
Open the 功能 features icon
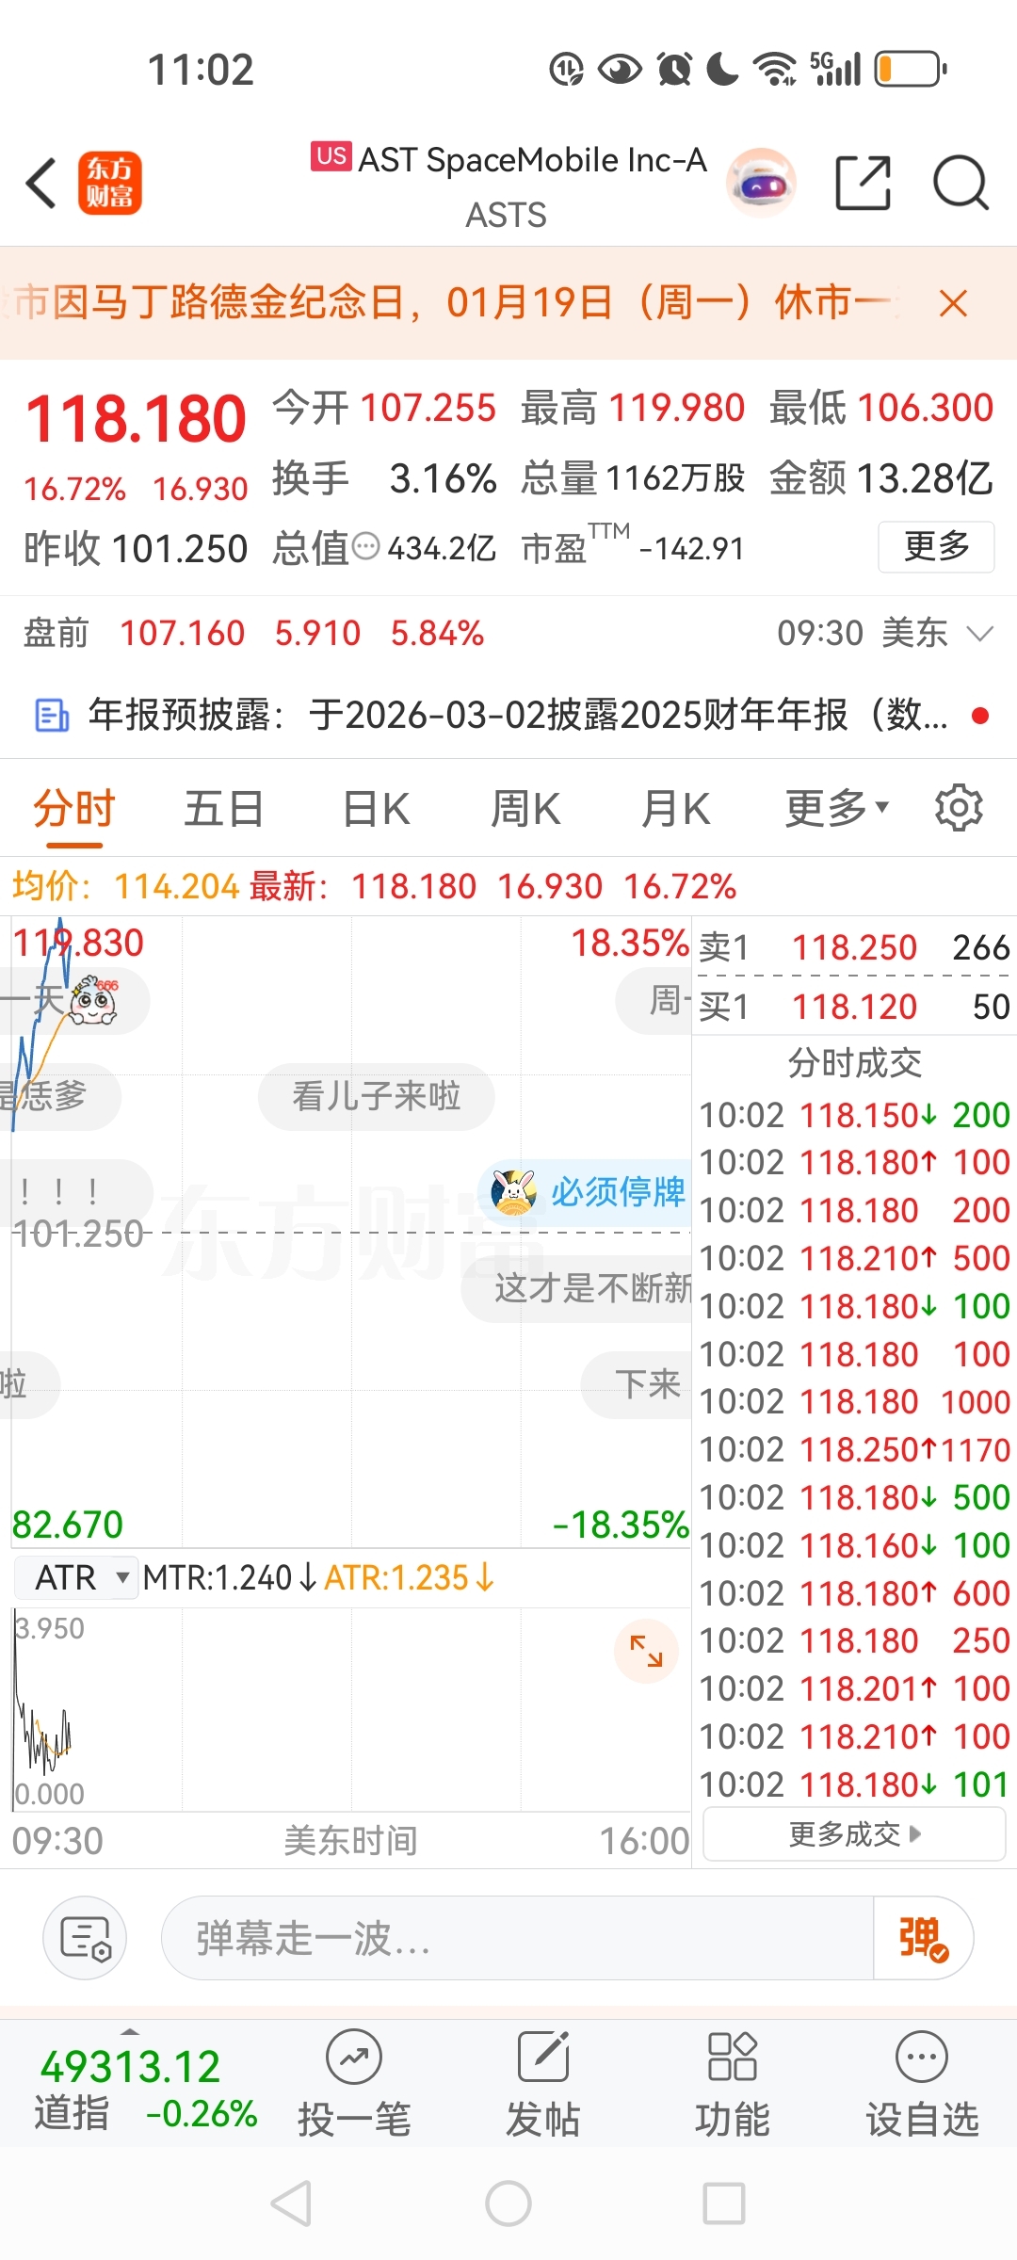(733, 2083)
